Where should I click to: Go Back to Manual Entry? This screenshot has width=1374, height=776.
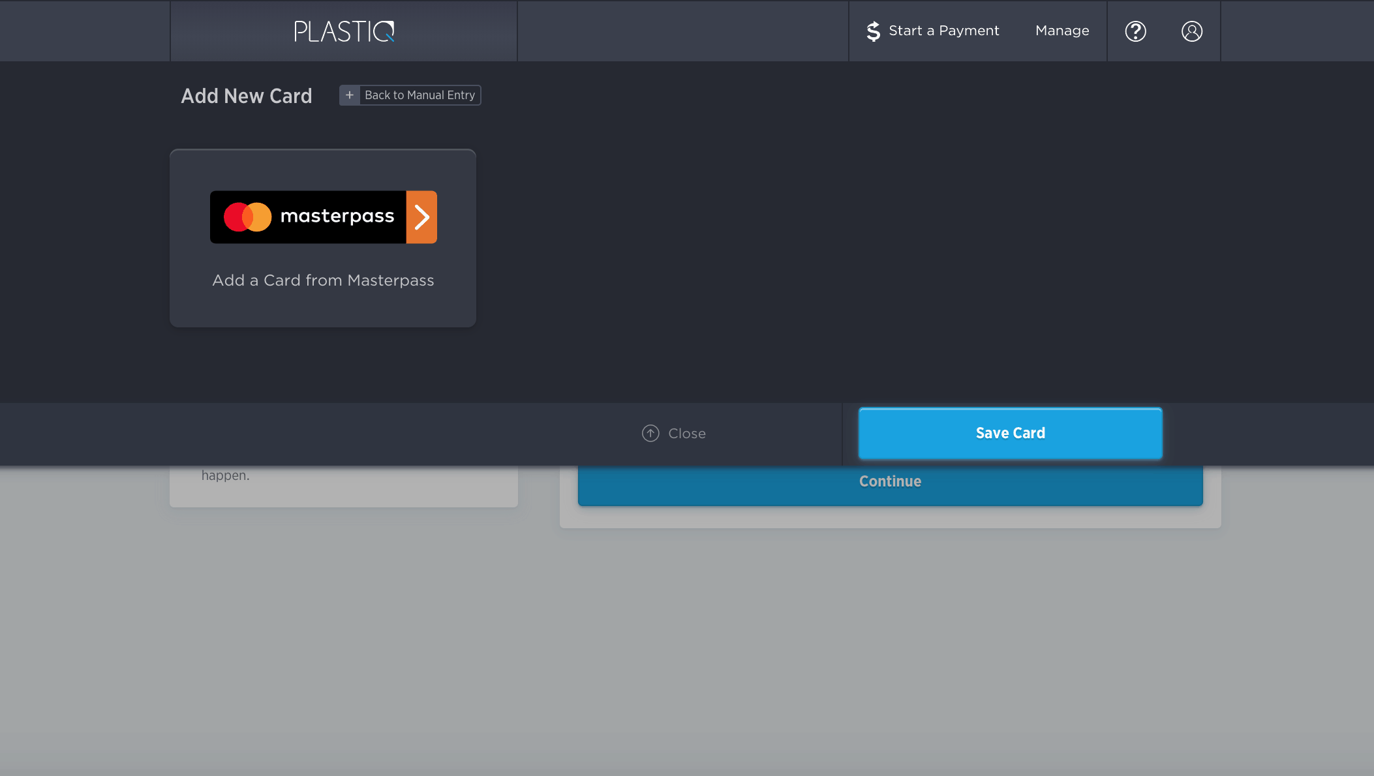420,95
